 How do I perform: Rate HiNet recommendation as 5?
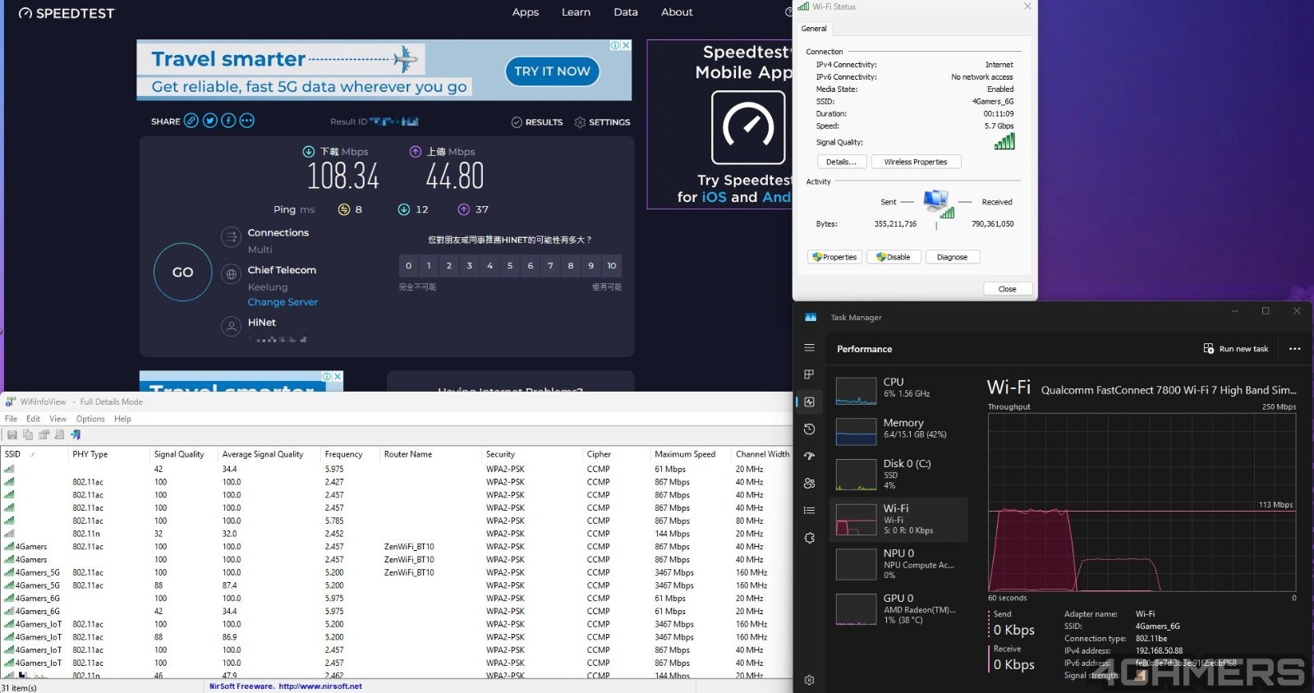(510, 265)
